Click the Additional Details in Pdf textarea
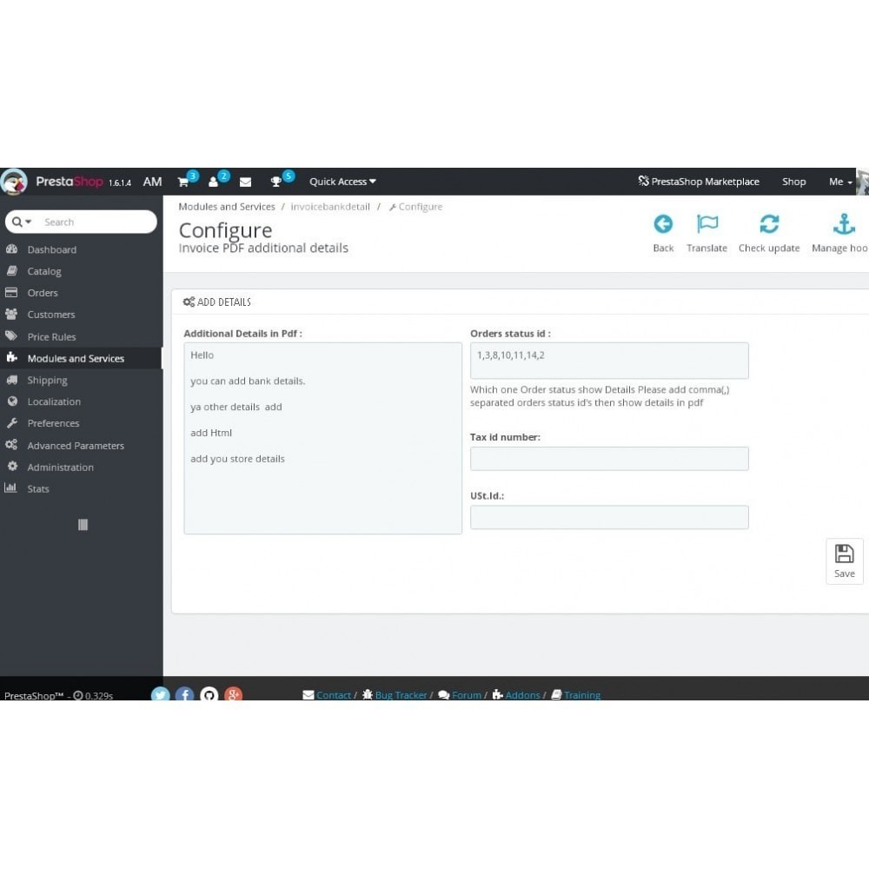 (322, 438)
